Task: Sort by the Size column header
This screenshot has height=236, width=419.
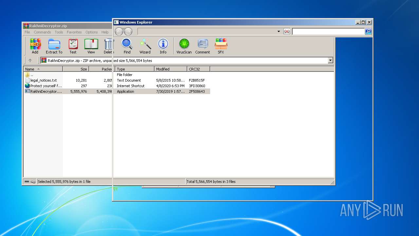Action: click(x=76, y=69)
